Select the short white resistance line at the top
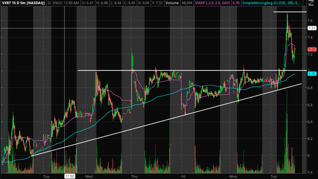The image size is (318, 179). click(290, 12)
